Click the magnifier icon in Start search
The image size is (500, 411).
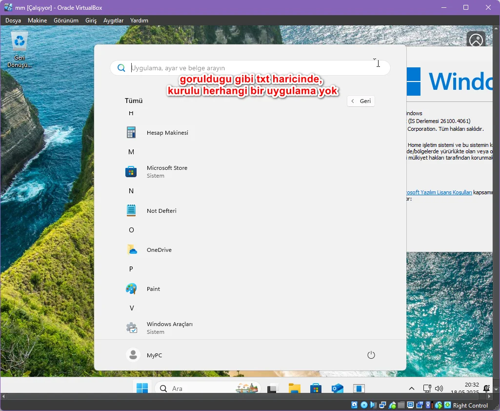[121, 68]
